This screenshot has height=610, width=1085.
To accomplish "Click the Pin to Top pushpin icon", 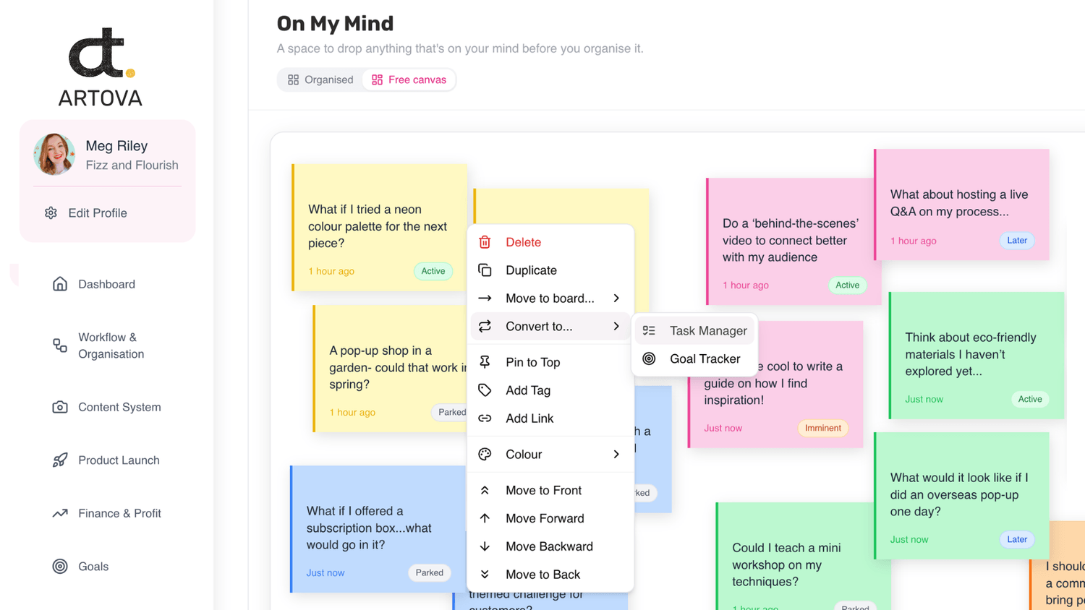I will coord(485,362).
